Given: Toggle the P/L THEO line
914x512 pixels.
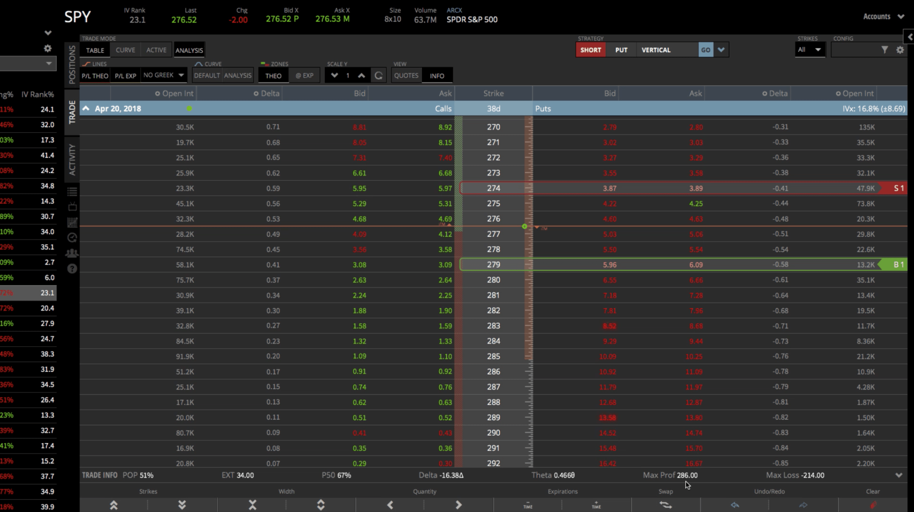Looking at the screenshot, I should coord(95,76).
